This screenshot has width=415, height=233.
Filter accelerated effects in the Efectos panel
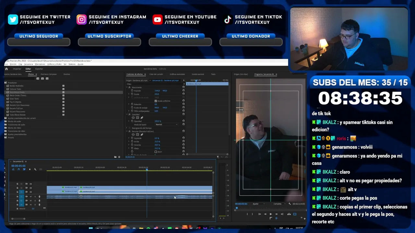38,79
